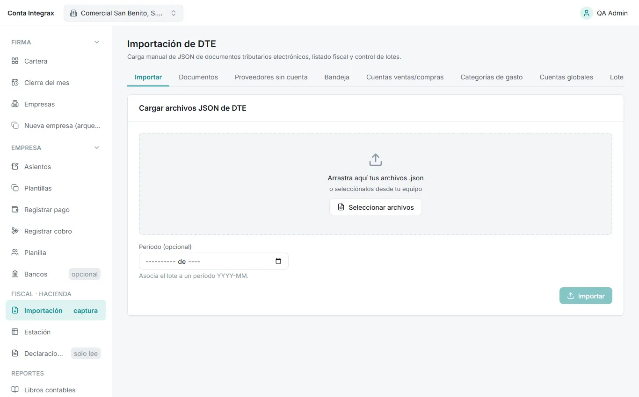Click the Registrar pago wallet icon
This screenshot has width=639, height=397.
15,210
